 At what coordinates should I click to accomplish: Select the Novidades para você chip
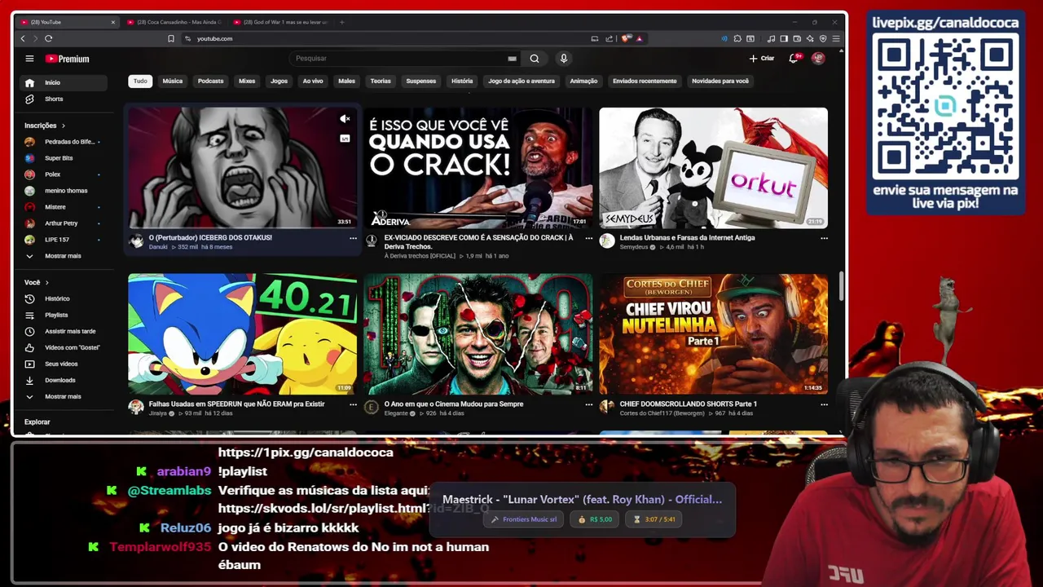720,81
